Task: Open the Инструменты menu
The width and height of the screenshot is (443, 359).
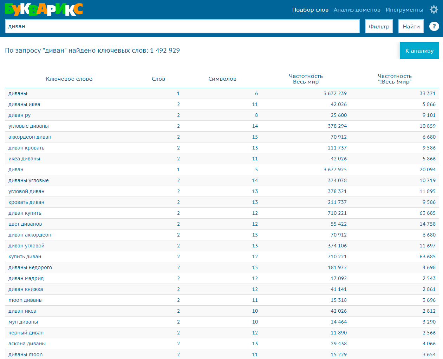Action: (x=404, y=10)
